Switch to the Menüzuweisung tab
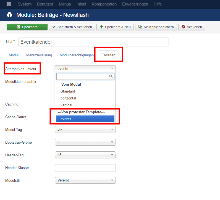The height and width of the screenshot is (200, 220). click(x=39, y=55)
